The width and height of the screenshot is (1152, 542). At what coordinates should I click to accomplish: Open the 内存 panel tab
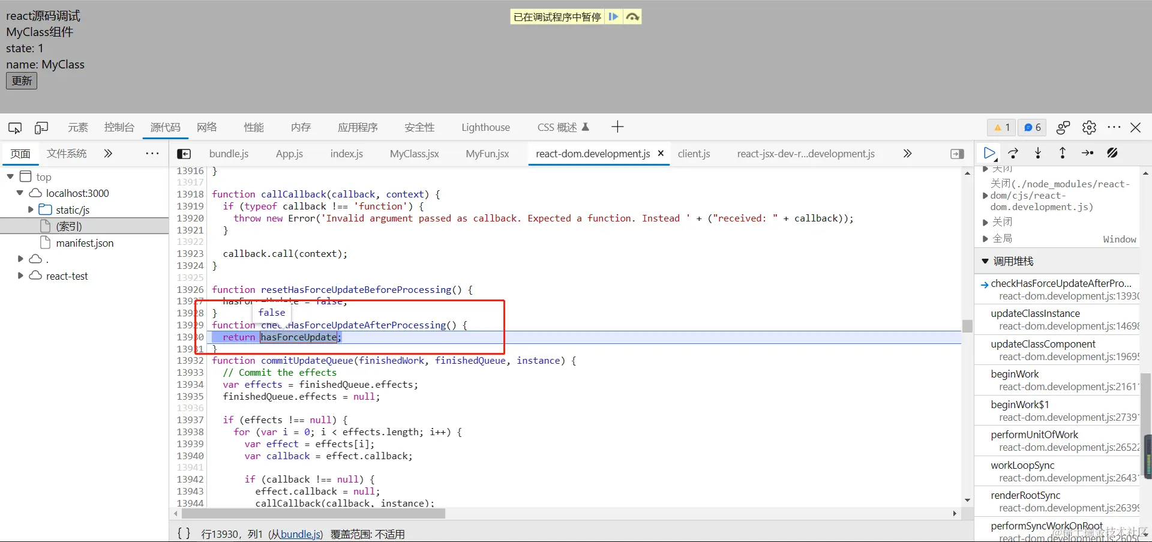301,127
